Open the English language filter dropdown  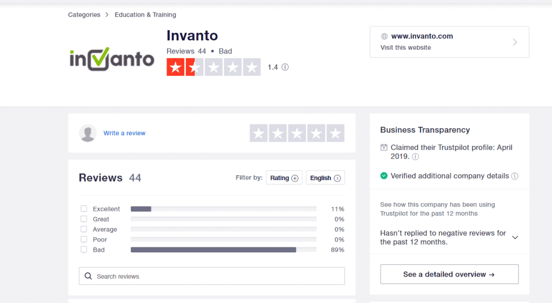click(x=325, y=178)
